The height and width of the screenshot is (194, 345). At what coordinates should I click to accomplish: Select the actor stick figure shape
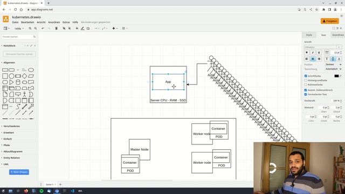tap(24, 94)
